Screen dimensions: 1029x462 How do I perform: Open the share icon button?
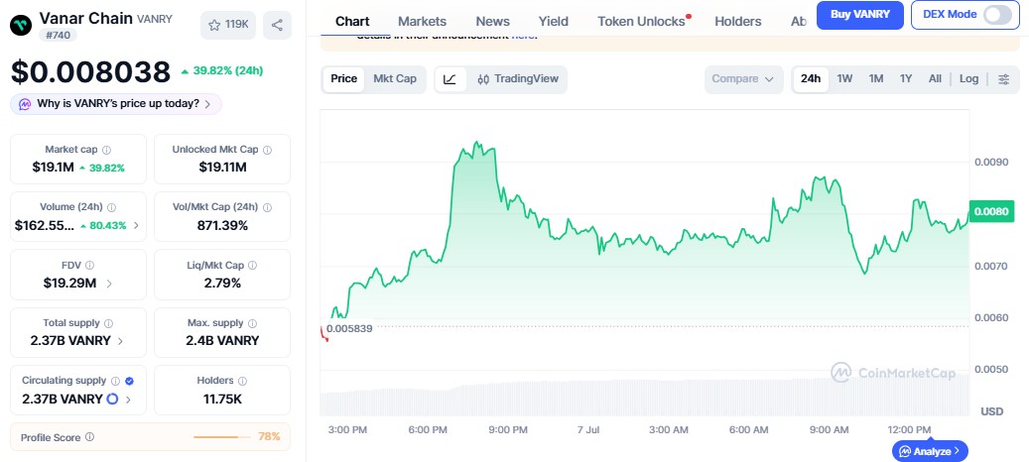coord(277,25)
